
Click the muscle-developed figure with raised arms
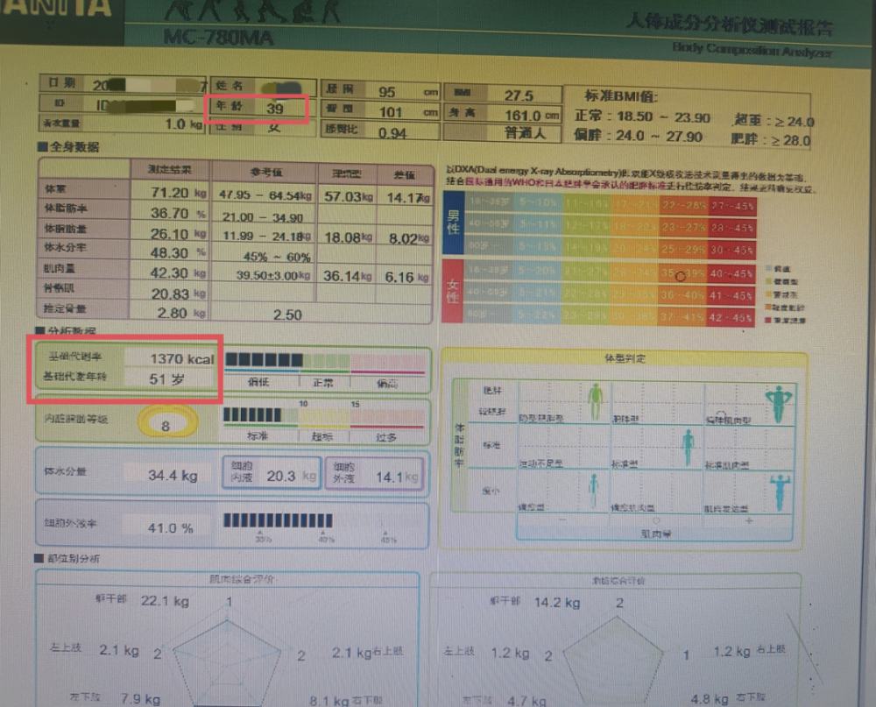(780, 491)
